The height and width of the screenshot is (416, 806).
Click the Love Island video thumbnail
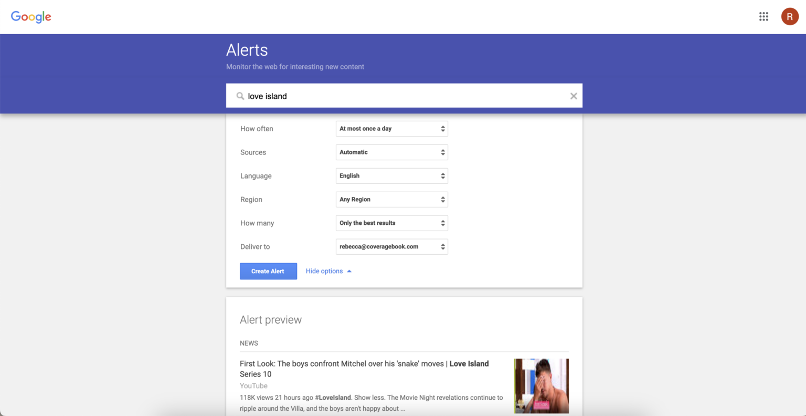pyautogui.click(x=541, y=386)
